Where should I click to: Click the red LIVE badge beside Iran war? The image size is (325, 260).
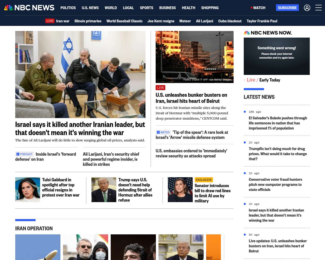coord(50,21)
